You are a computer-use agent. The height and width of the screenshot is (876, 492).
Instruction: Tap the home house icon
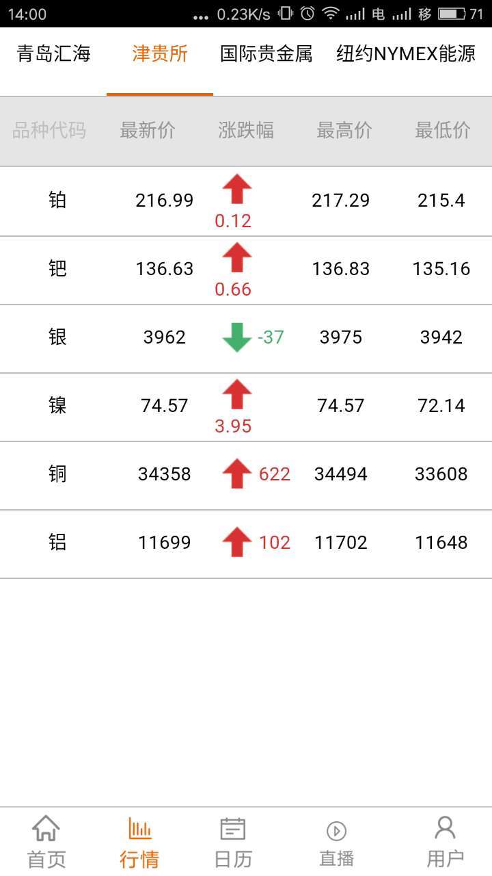pyautogui.click(x=46, y=829)
